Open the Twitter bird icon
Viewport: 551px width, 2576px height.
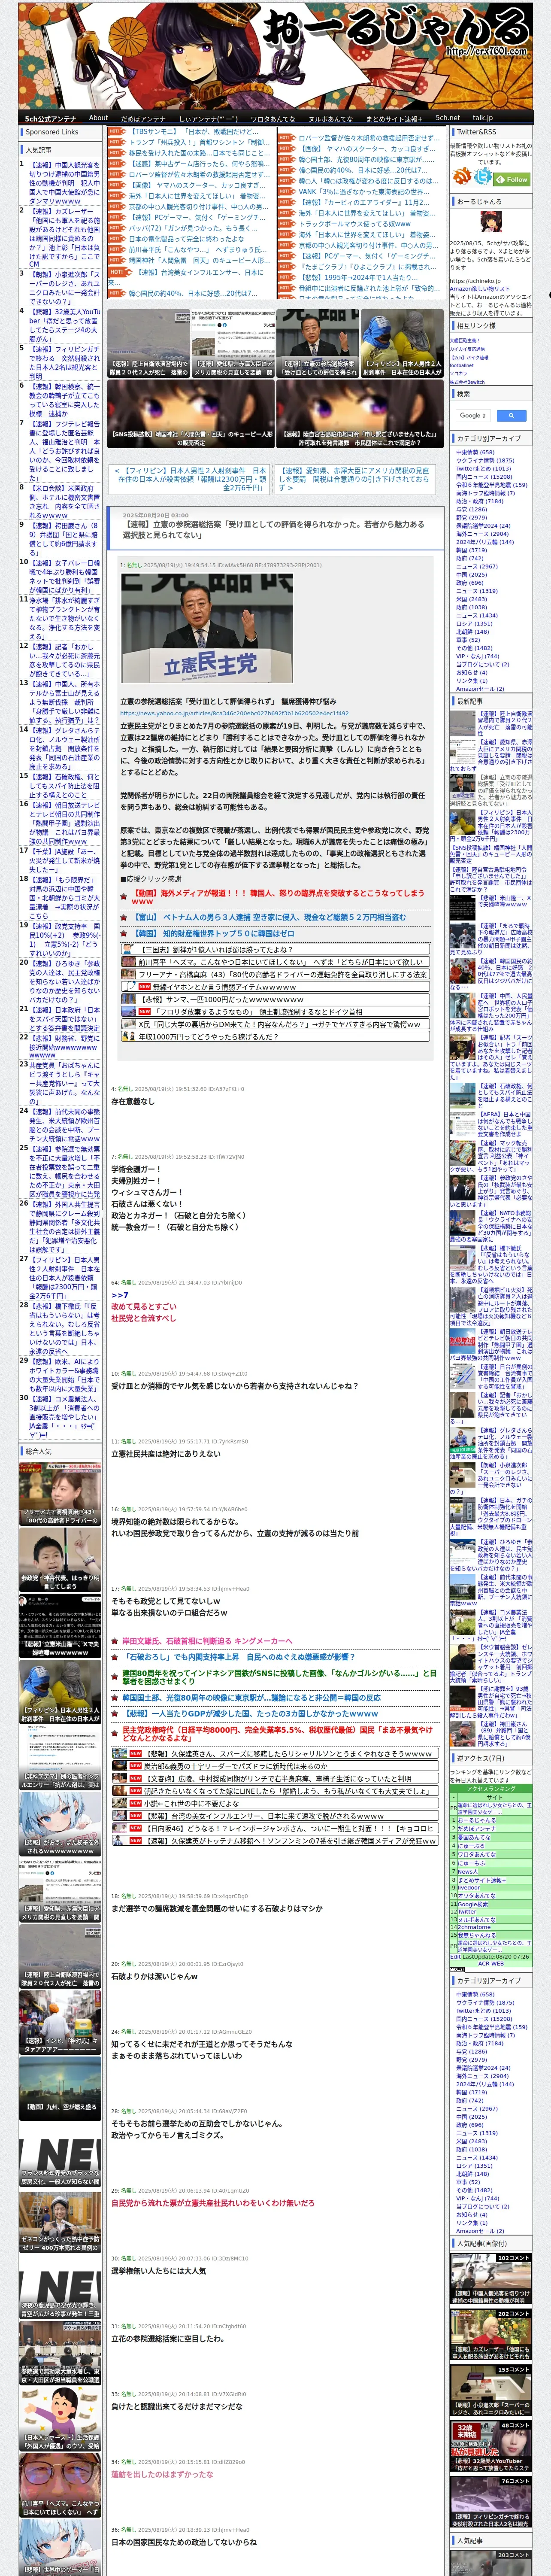click(x=483, y=176)
